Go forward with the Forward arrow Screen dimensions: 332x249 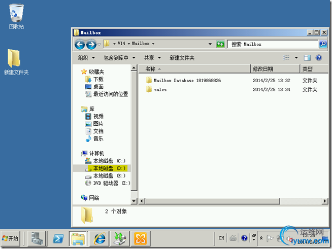(x=91, y=45)
